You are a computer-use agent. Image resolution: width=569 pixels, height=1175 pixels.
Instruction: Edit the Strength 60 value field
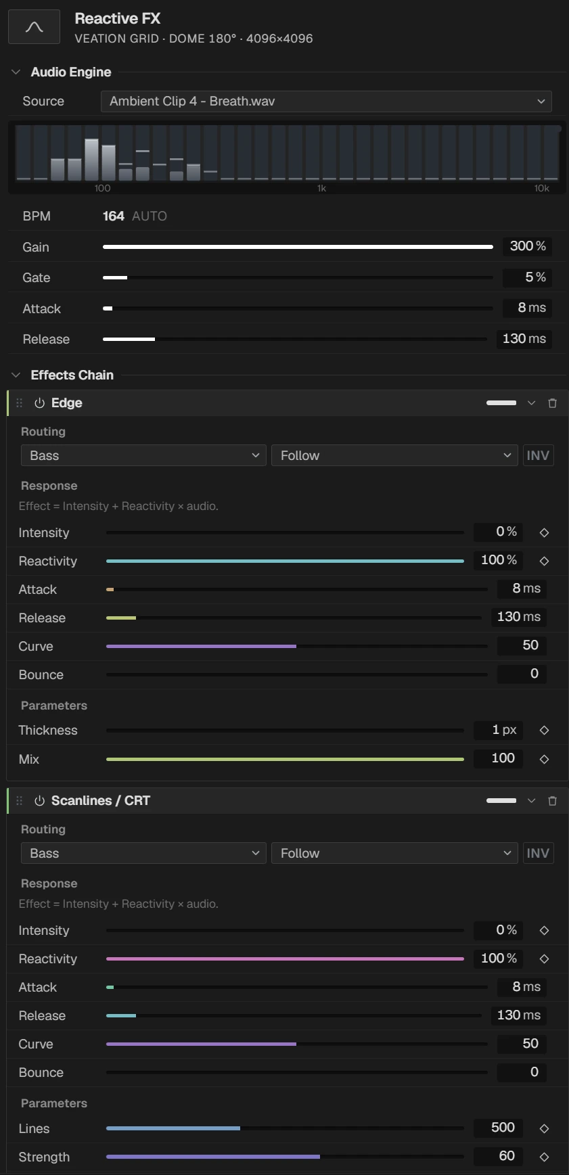(x=499, y=1156)
